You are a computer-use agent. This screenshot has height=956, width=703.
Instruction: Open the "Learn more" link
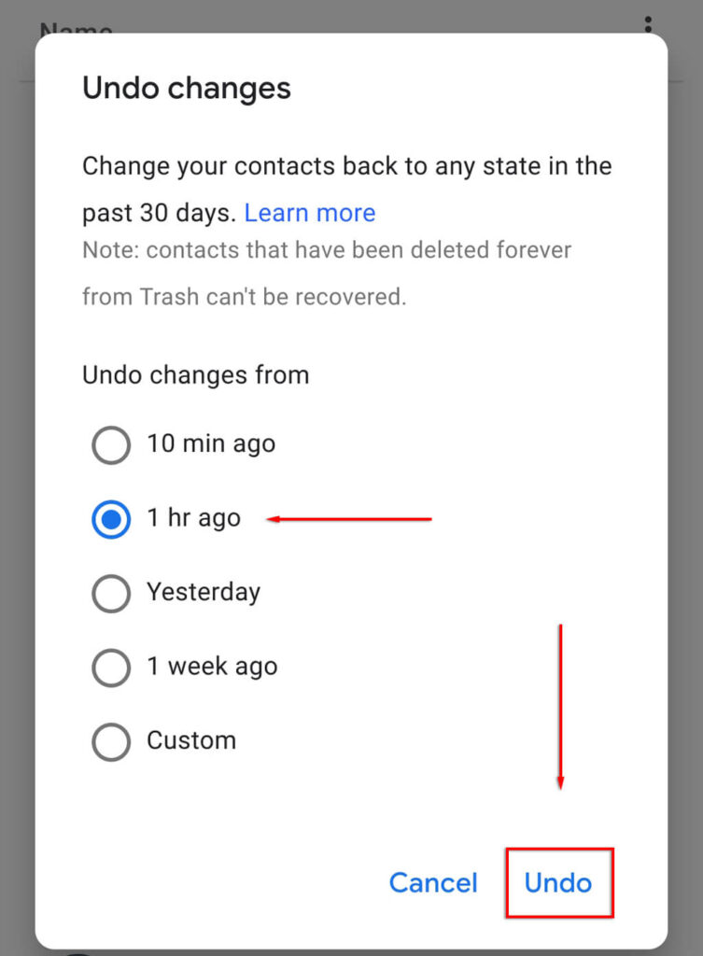pyautogui.click(x=310, y=213)
